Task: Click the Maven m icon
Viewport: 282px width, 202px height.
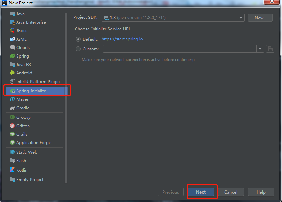Action: (x=12, y=99)
